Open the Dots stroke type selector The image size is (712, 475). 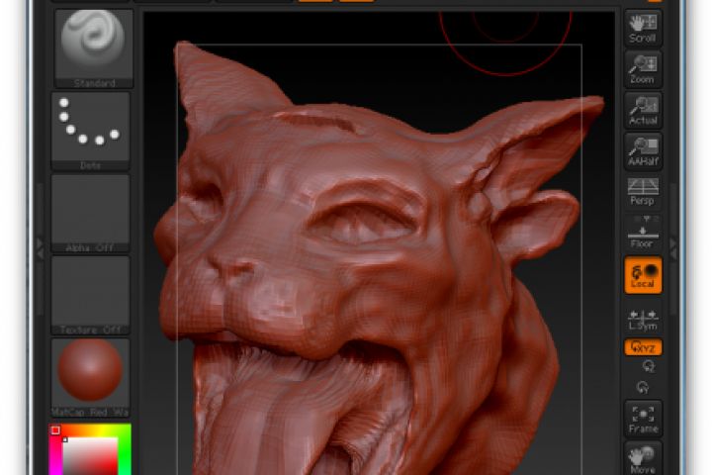pyautogui.click(x=90, y=132)
